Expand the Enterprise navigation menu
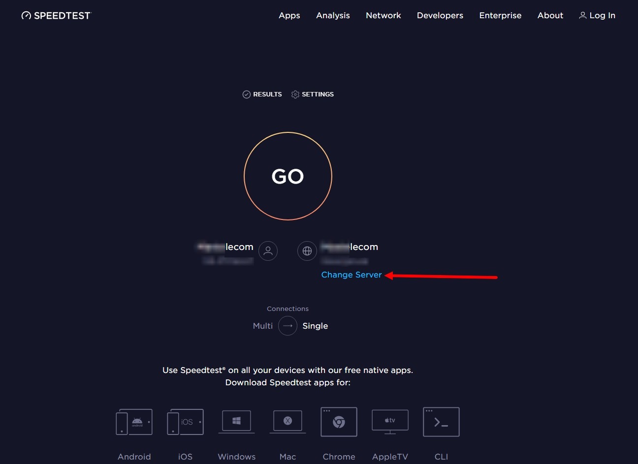 [x=500, y=15]
